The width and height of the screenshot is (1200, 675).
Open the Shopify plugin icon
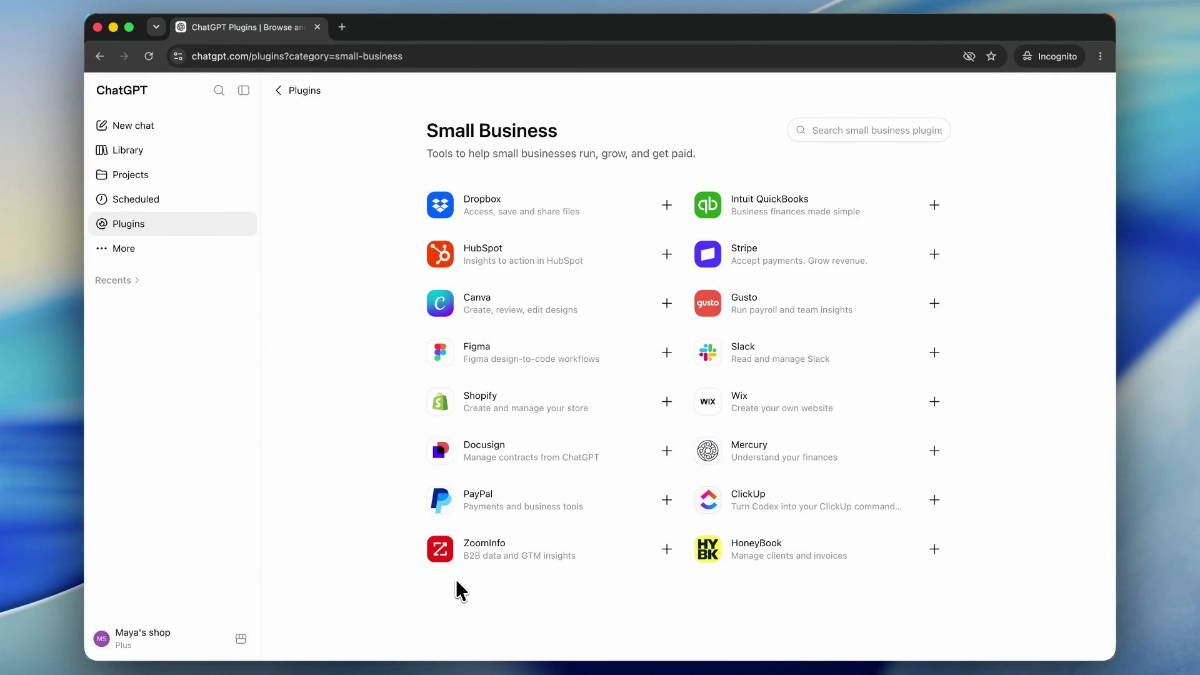point(440,402)
